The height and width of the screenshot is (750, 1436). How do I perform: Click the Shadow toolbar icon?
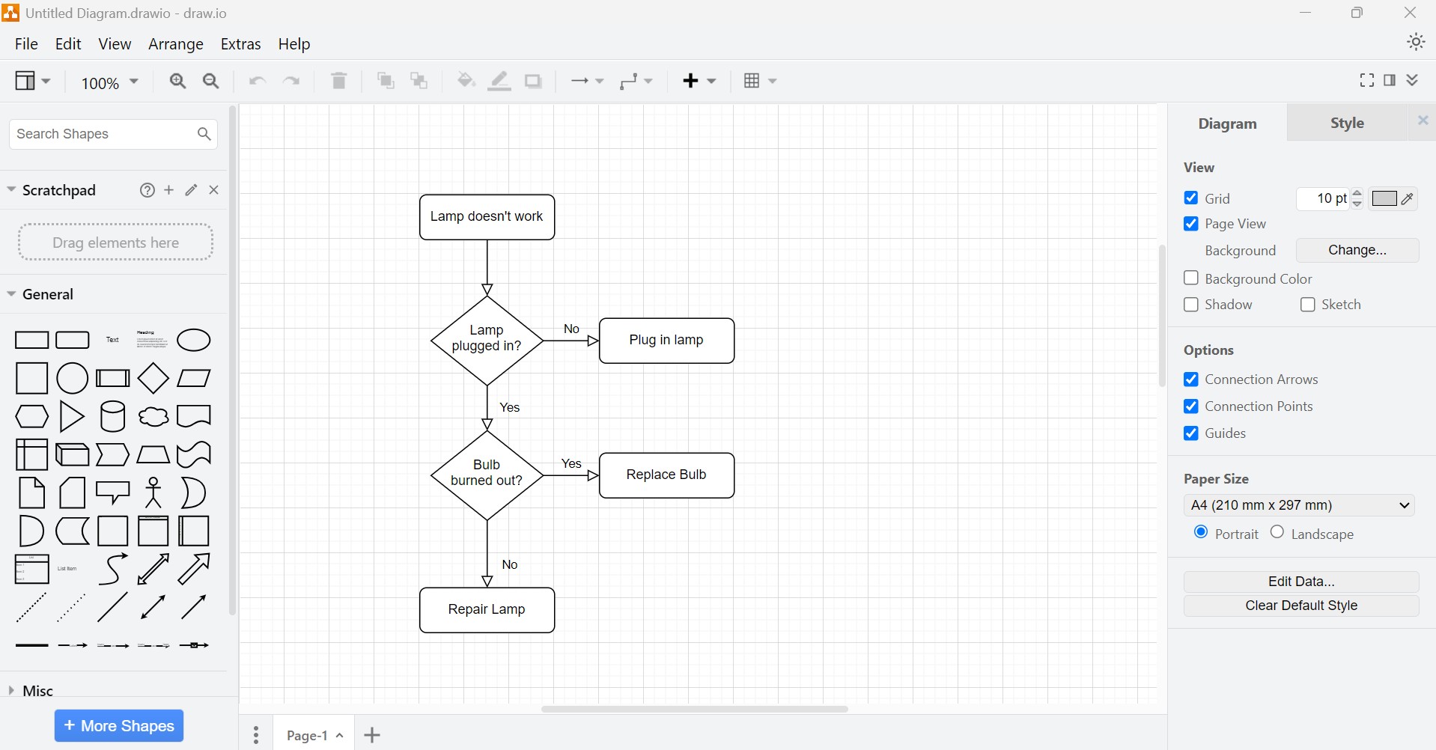(x=532, y=82)
